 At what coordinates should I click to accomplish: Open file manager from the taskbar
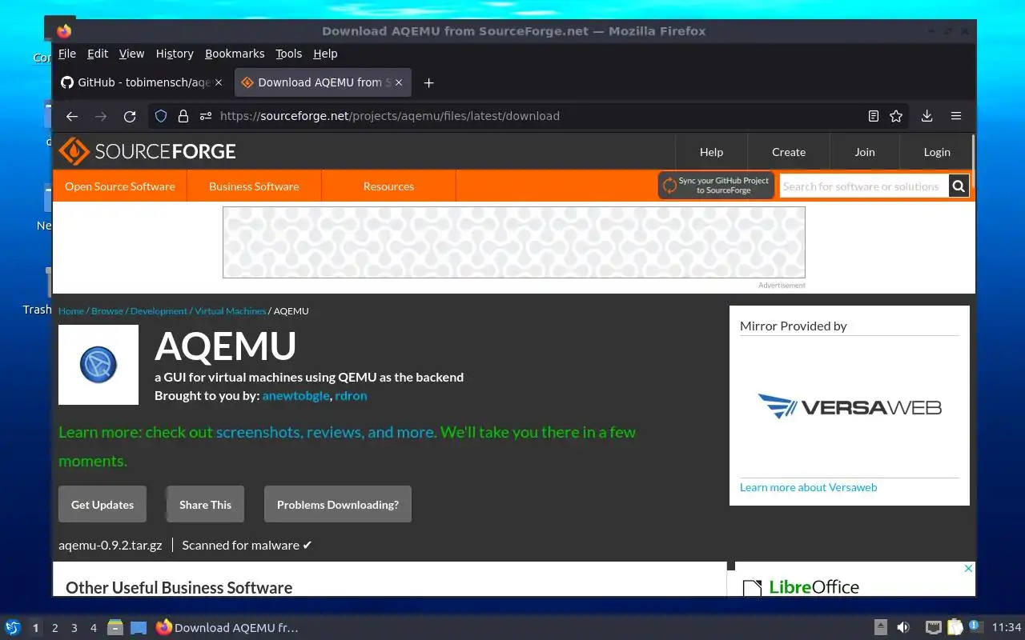click(115, 627)
